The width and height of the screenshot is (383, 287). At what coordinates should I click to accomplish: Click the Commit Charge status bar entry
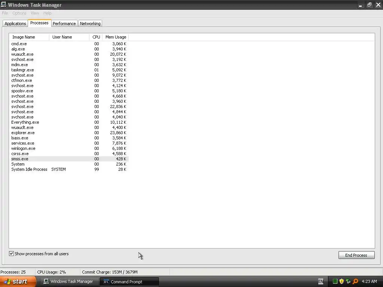[110, 272]
